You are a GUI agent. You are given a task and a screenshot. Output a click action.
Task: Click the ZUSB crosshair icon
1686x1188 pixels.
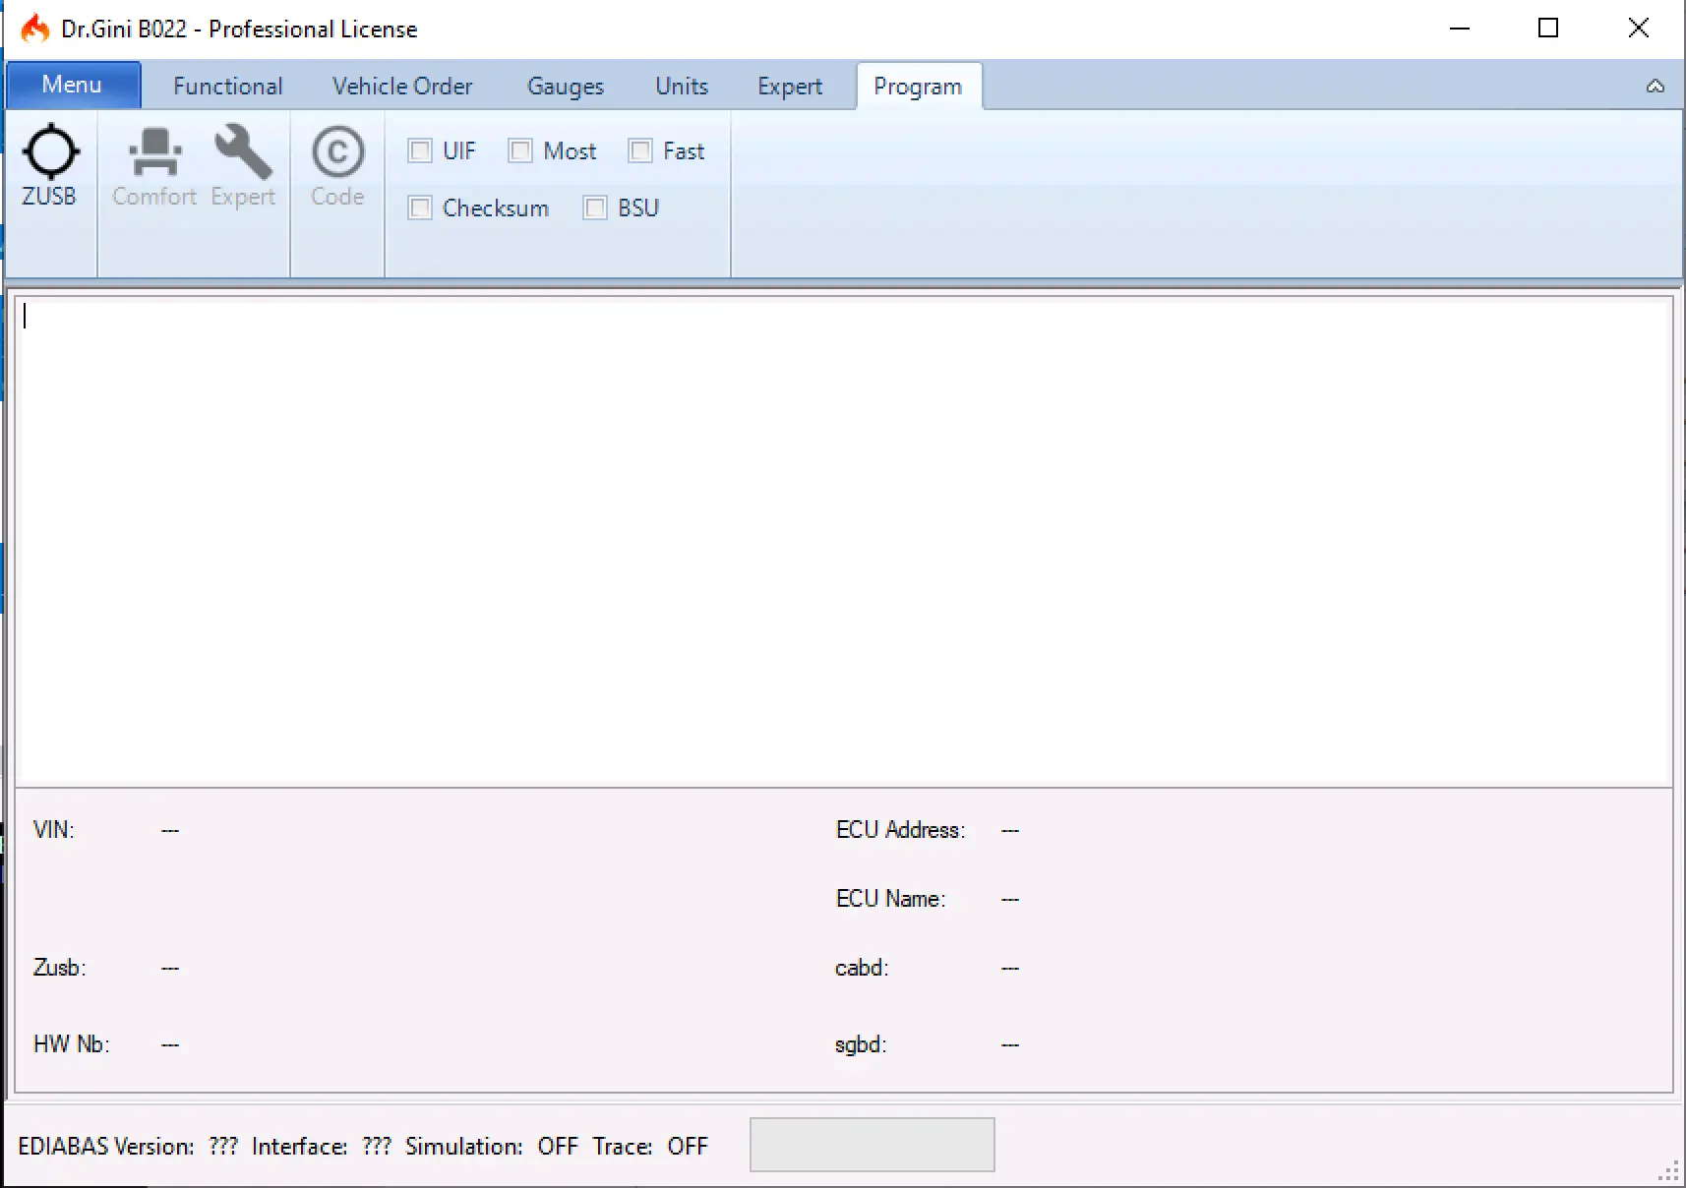(49, 153)
